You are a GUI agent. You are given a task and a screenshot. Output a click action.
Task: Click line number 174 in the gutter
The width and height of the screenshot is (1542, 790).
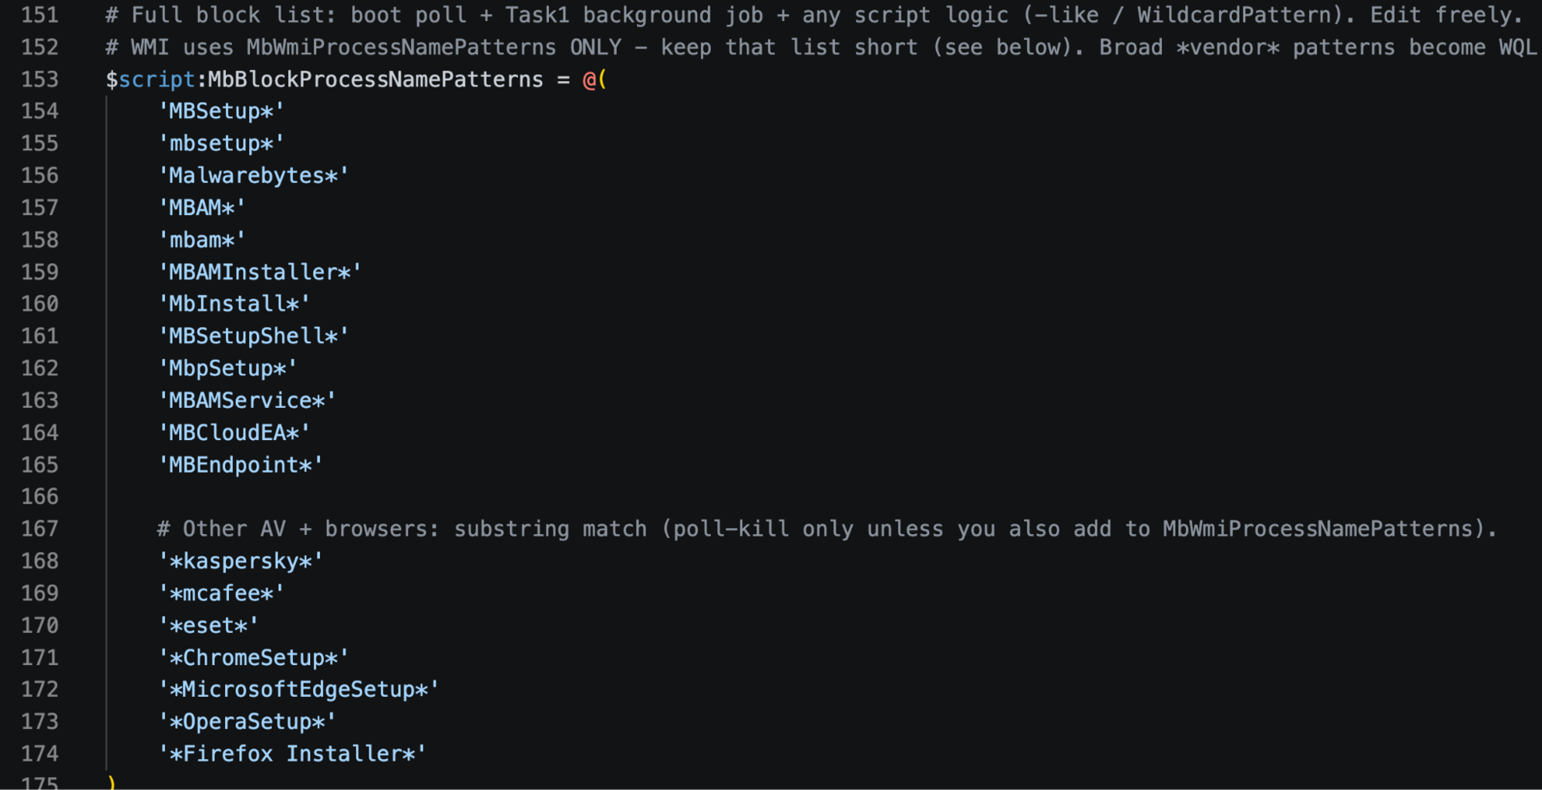tap(39, 754)
